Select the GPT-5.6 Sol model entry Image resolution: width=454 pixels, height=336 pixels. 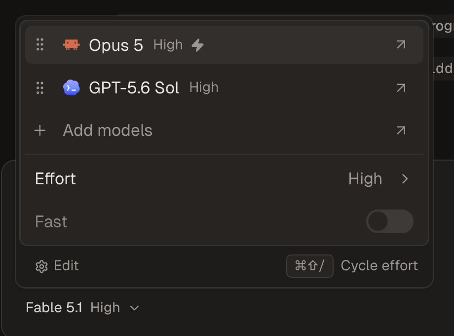coord(225,87)
